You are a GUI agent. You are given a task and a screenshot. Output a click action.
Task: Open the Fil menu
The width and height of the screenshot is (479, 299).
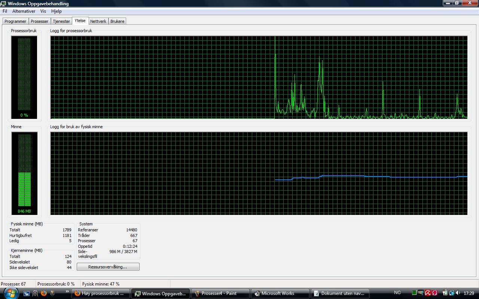coord(5,11)
